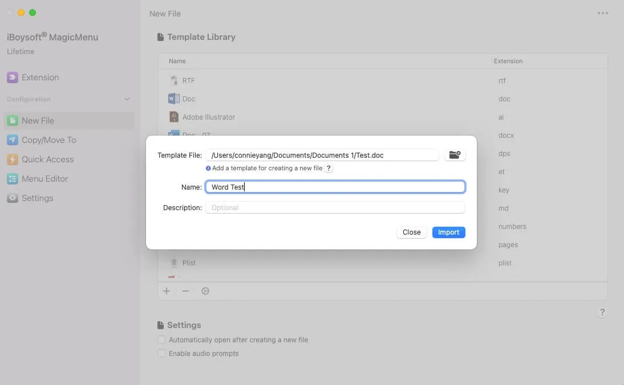Image resolution: width=624 pixels, height=385 pixels.
Task: Click the plist extension cell
Action: (x=505, y=263)
